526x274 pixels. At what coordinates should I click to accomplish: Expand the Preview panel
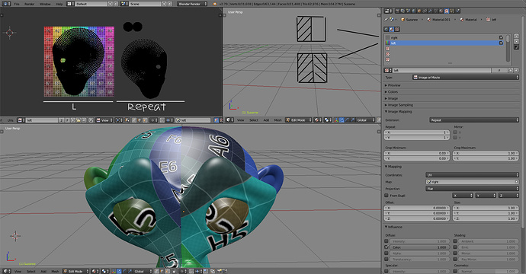[394, 85]
